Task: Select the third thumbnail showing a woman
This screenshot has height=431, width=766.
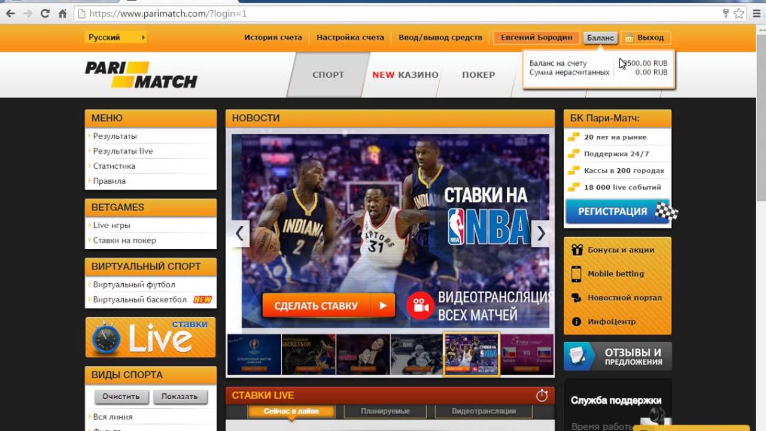Action: click(363, 354)
